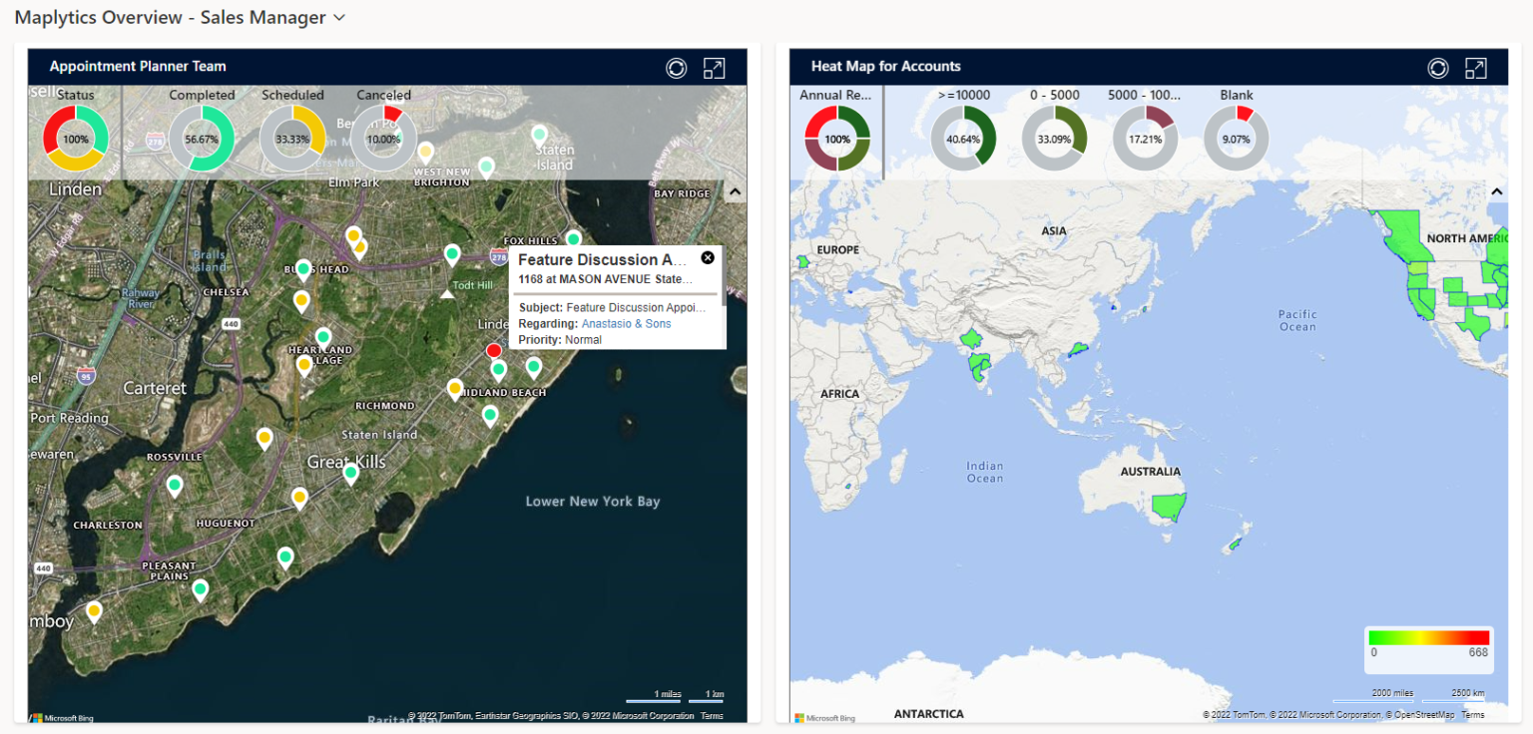This screenshot has width=1533, height=734.
Task: Open the Maplytics Overview dashboard selector dropdown
Action: (x=339, y=17)
